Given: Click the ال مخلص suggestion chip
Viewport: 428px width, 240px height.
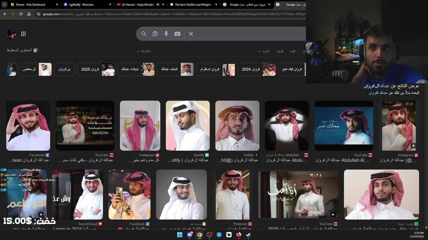Looking at the screenshot, I should click(35, 69).
